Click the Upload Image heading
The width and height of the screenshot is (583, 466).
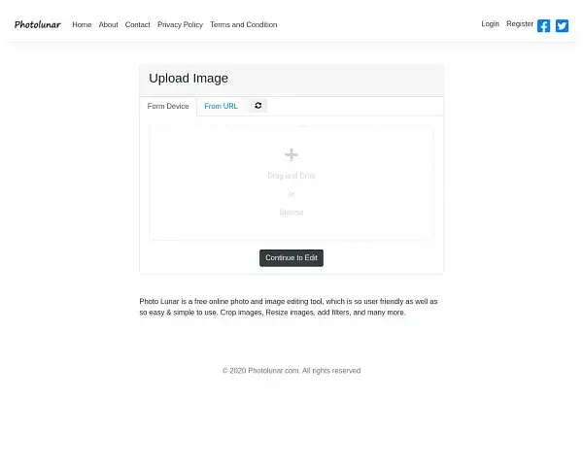pyautogui.click(x=189, y=79)
